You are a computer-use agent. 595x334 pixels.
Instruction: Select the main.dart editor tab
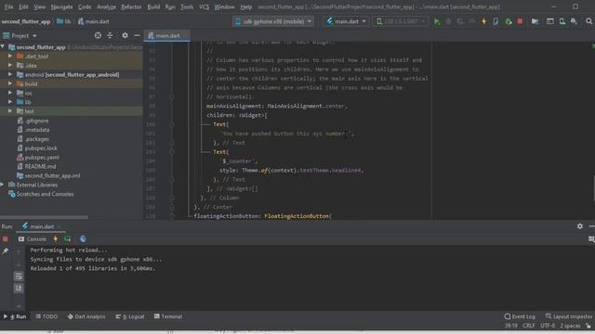click(167, 35)
